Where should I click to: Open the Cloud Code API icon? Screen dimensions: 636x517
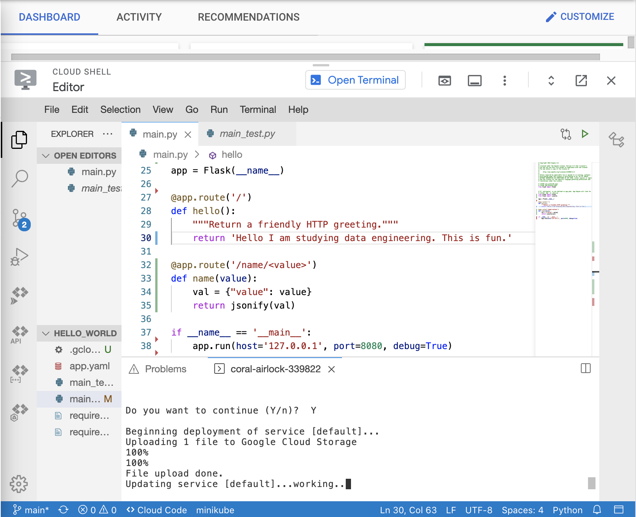[x=19, y=335]
